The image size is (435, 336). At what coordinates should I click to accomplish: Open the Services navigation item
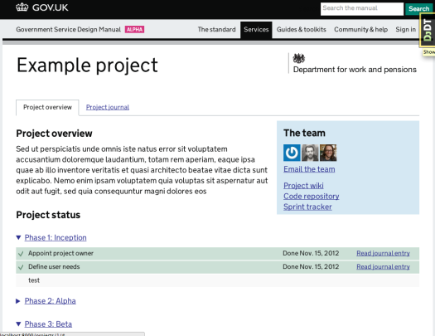click(x=256, y=29)
